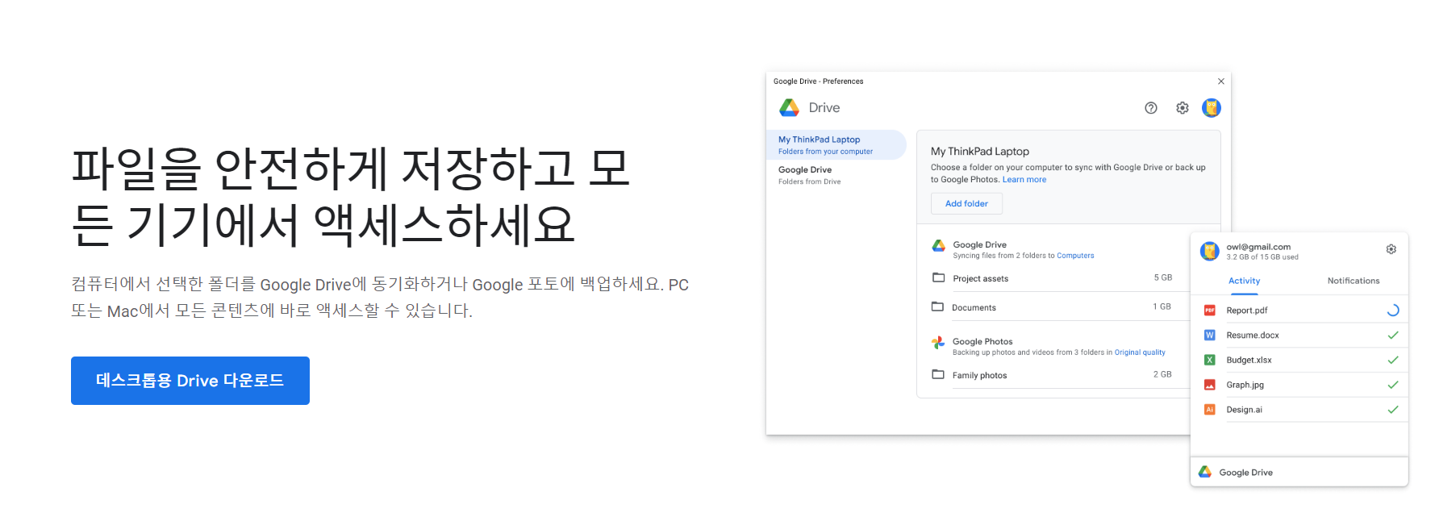Click the Google Photos pinwheel icon
The image size is (1435, 513).
[938, 343]
